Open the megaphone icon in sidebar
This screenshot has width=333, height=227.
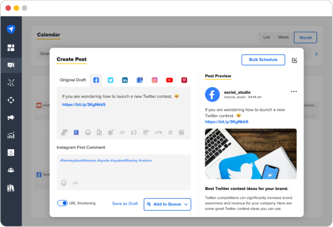point(11,117)
